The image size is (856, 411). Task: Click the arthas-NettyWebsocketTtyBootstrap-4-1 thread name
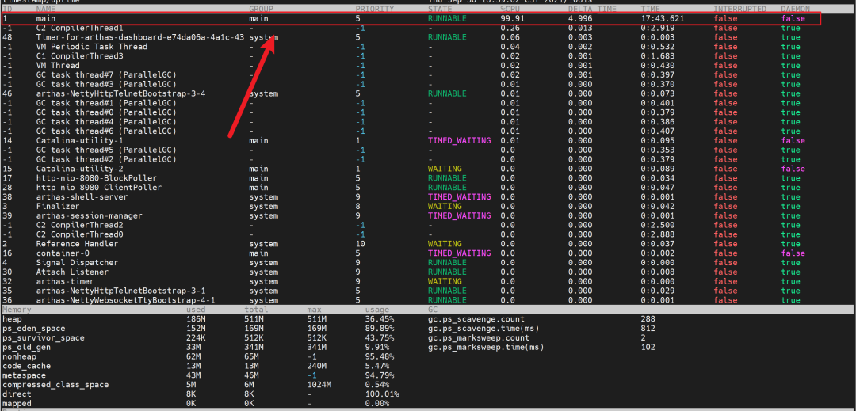125,300
